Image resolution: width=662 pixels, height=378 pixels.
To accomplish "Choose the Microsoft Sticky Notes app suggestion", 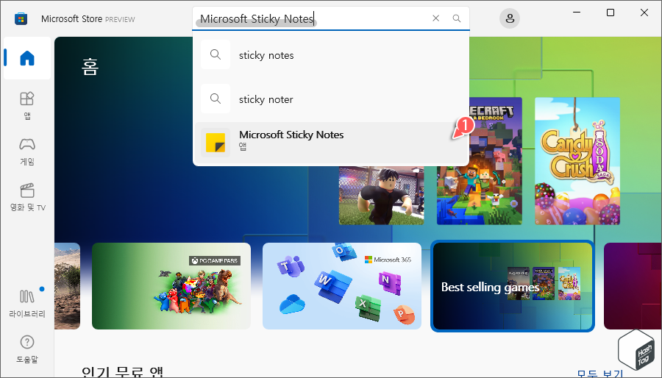I will click(331, 143).
